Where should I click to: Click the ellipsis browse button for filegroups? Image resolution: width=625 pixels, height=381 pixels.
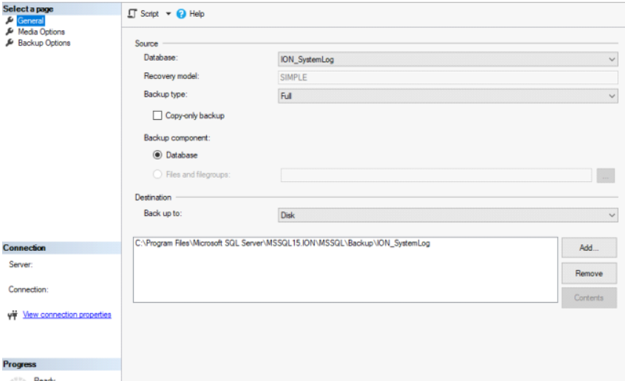tap(605, 176)
